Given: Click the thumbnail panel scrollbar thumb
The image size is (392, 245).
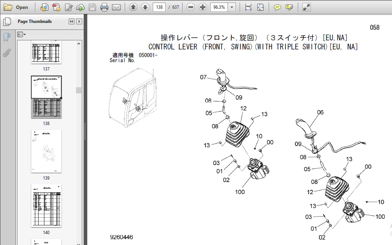Looking at the screenshot, I should tap(79, 90).
